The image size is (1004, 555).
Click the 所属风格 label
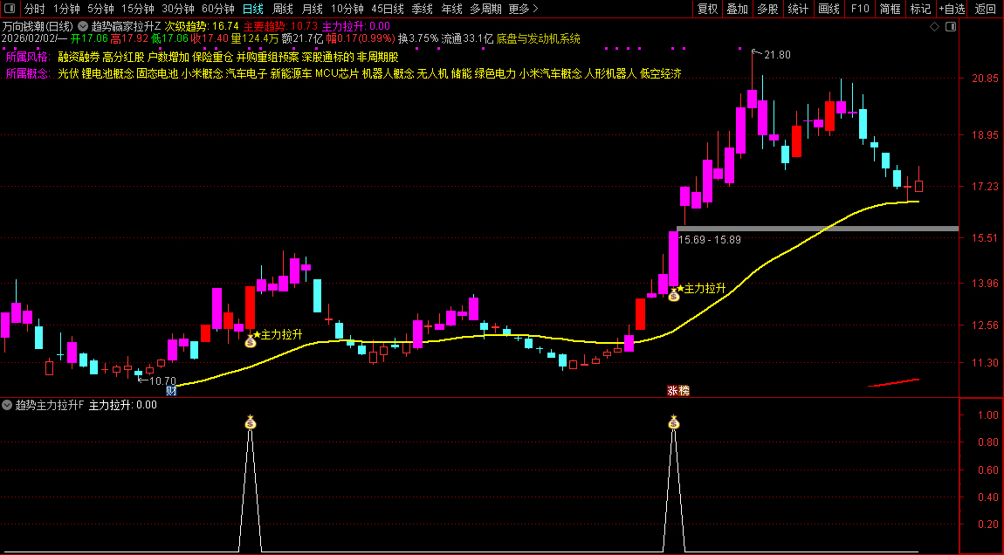28,57
